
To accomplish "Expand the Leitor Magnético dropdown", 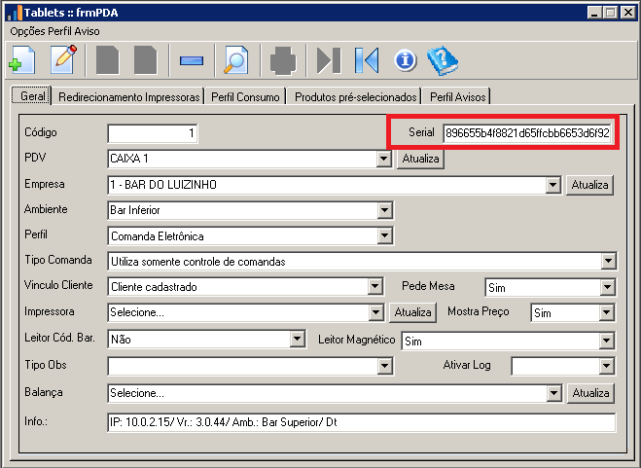I will (607, 341).
